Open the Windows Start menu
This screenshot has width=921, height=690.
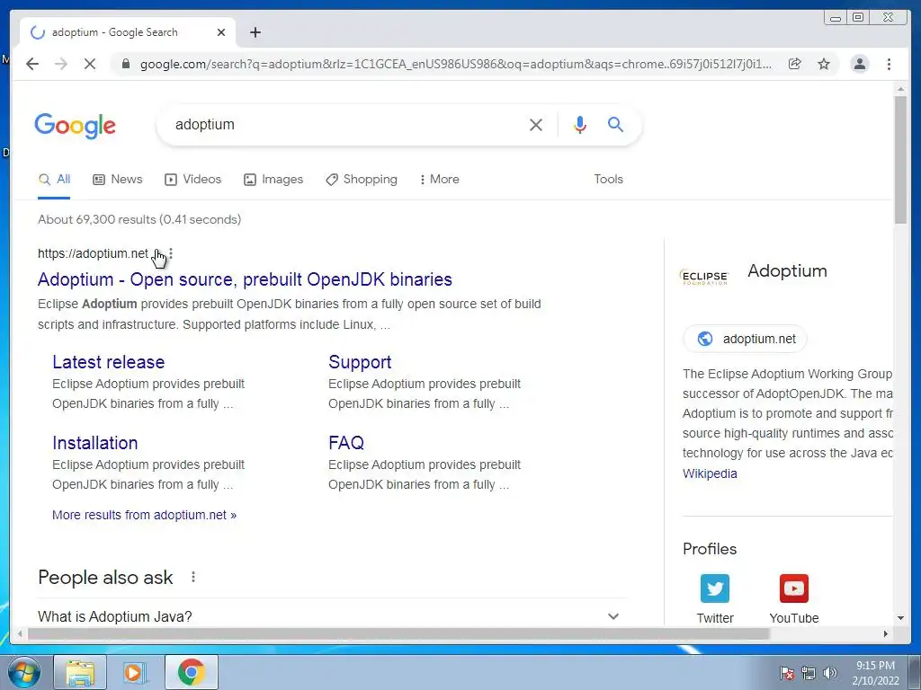24,672
